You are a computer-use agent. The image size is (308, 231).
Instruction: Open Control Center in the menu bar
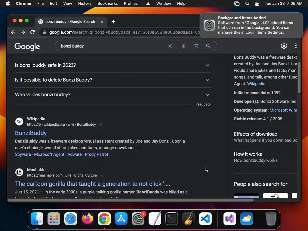257,4
